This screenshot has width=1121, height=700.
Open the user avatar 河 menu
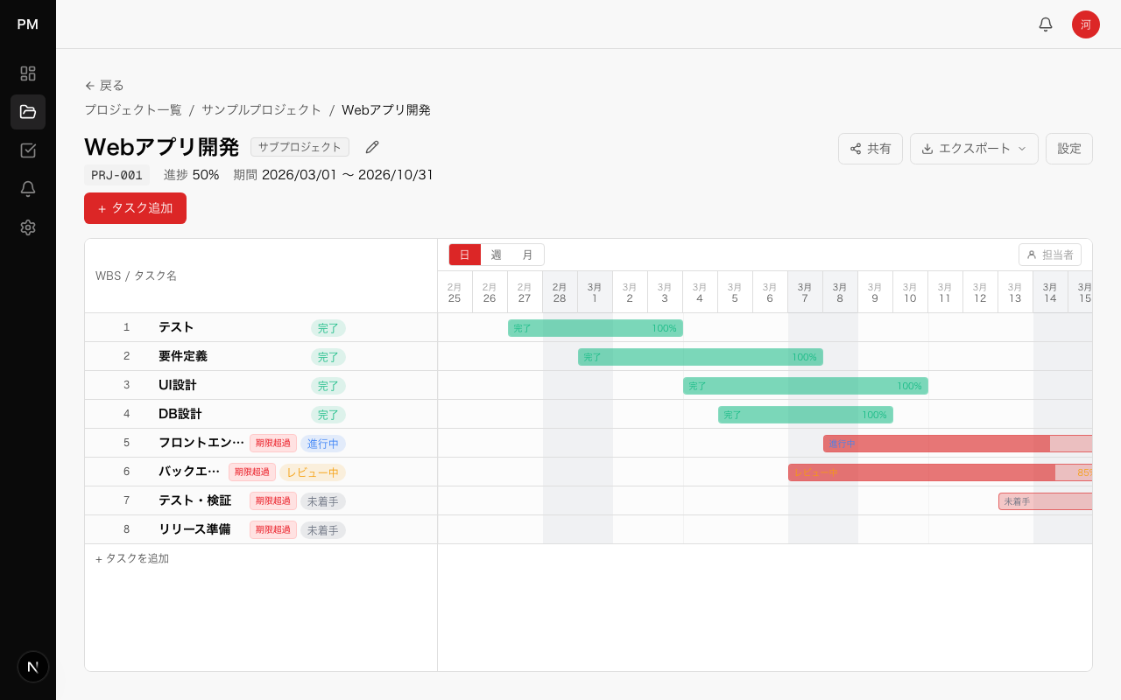tap(1085, 24)
